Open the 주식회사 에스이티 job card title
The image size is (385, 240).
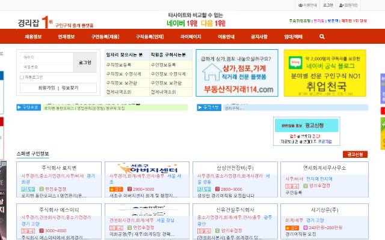pyautogui.click(x=59, y=210)
